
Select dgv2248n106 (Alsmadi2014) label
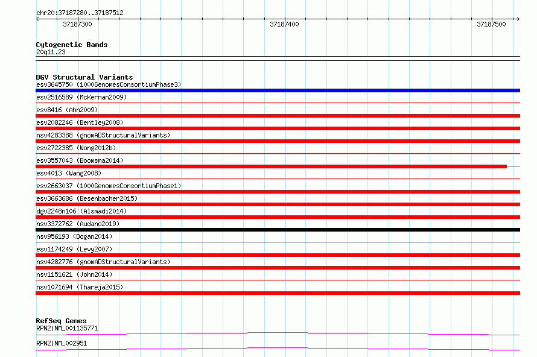pos(81,211)
